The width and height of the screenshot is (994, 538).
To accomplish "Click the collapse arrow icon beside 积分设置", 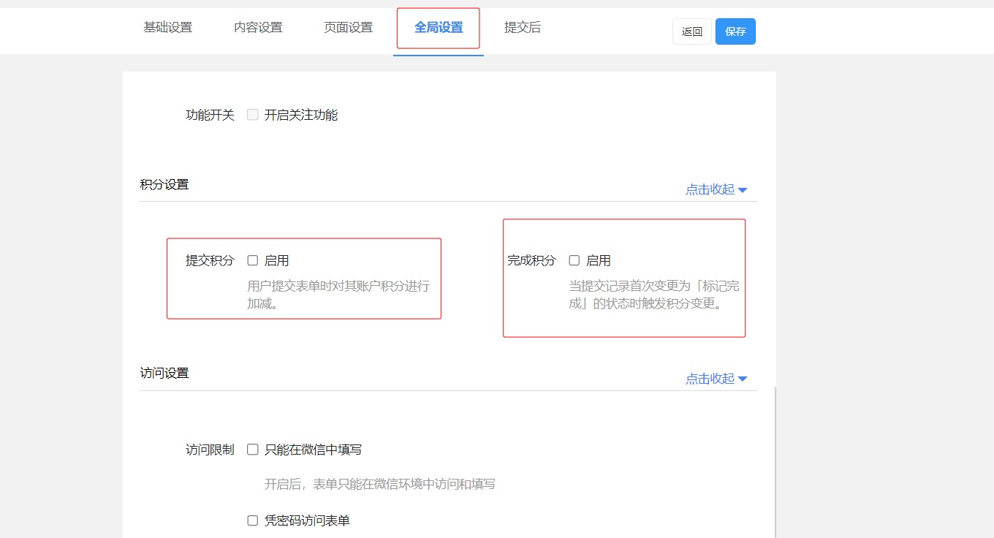I will coord(743,190).
